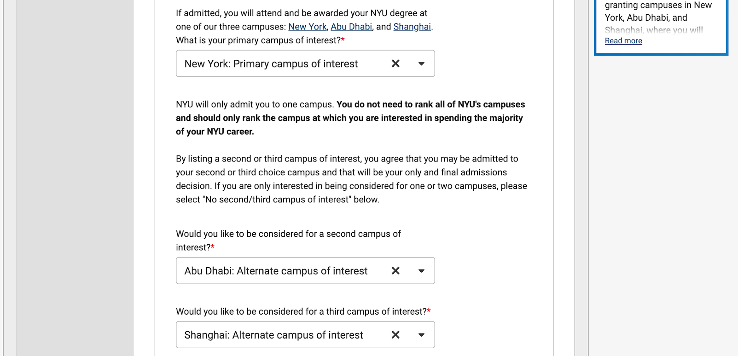
Task: Follow the Abu Dhabi campus link
Action: [x=351, y=27]
